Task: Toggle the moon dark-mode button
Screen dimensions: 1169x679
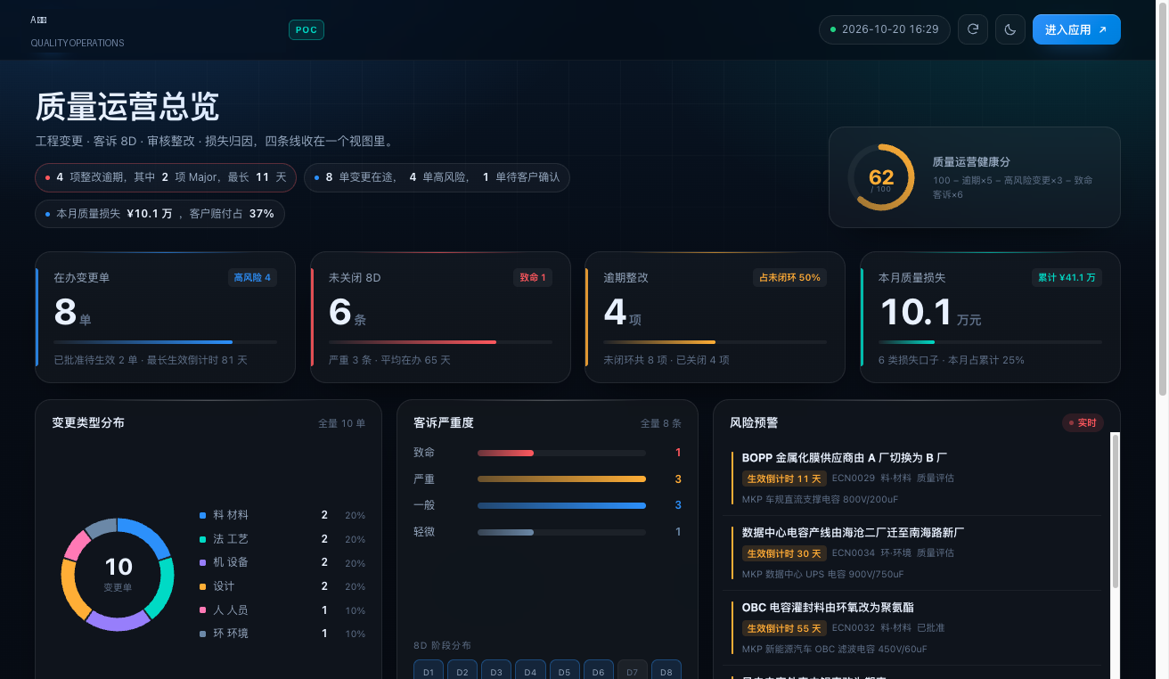Action: pos(1010,29)
